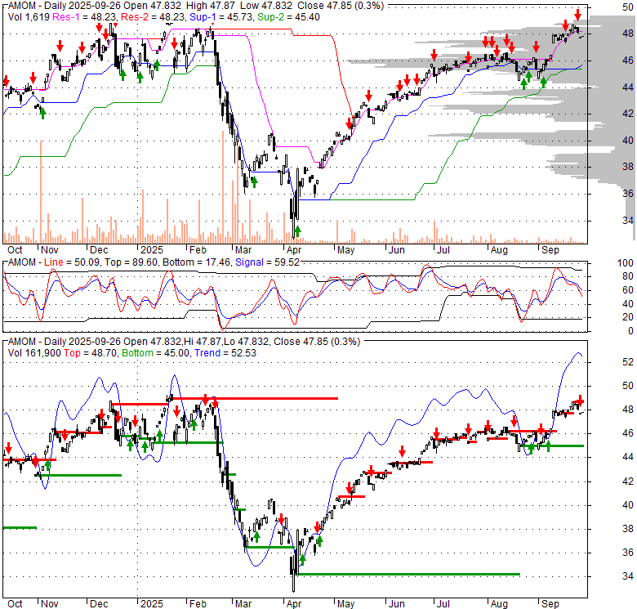Viewport: 637px width, 609px height.
Task: Click the Vol 1,619 value in top chart
Action: pos(29,17)
